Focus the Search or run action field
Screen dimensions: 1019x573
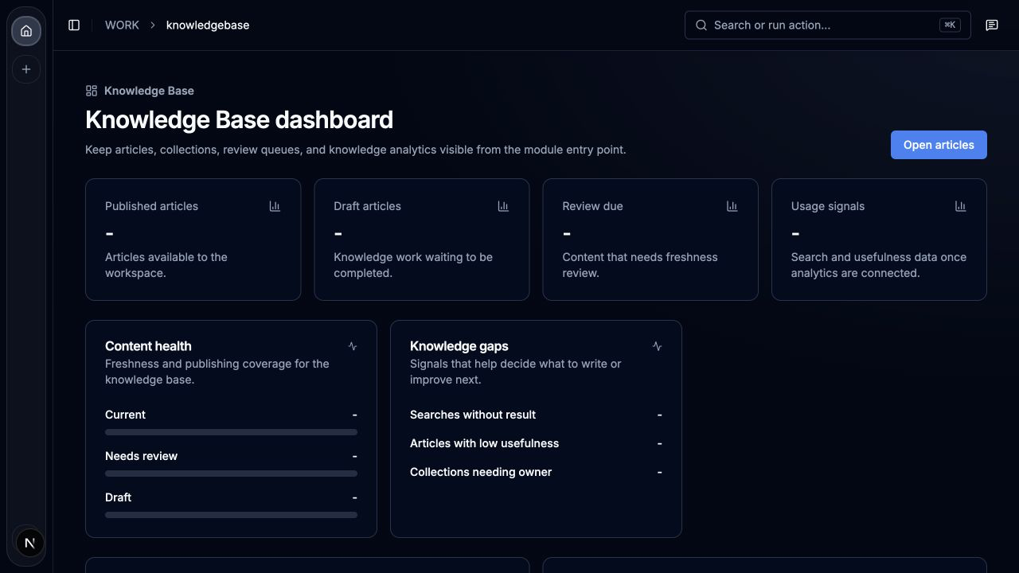828,25
